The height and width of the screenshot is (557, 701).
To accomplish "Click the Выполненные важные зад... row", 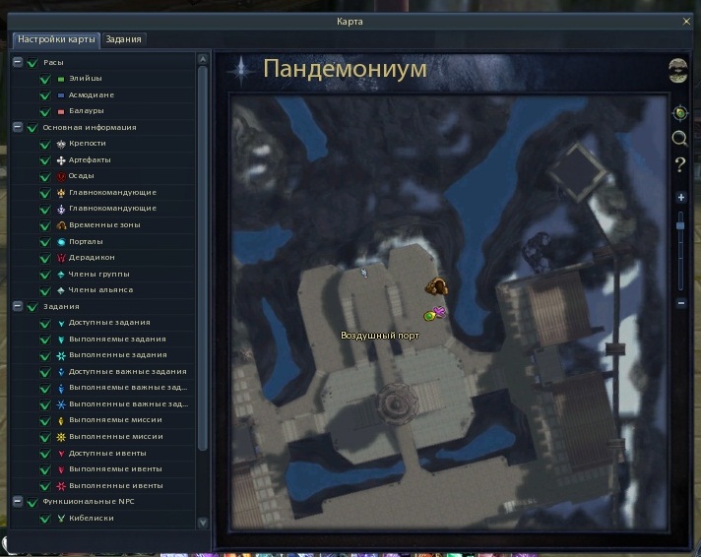I will pos(102,404).
